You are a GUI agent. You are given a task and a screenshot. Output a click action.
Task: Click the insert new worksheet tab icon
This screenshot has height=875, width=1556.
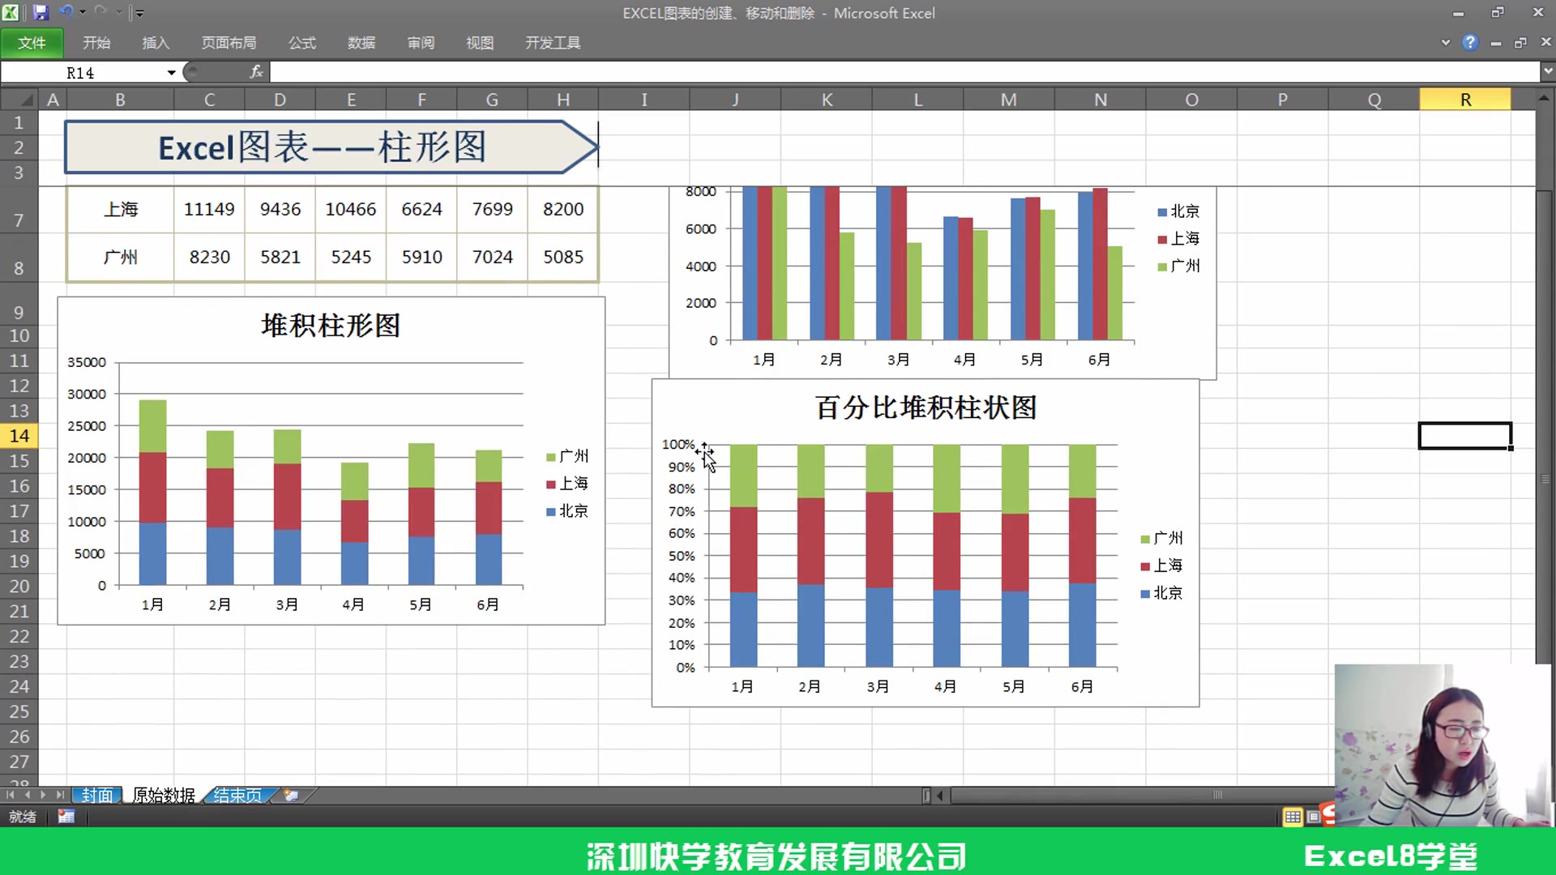tap(291, 796)
